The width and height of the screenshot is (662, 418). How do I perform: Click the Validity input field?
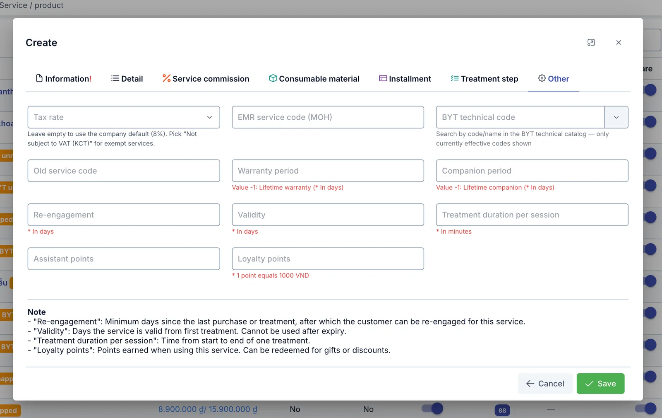(x=328, y=215)
